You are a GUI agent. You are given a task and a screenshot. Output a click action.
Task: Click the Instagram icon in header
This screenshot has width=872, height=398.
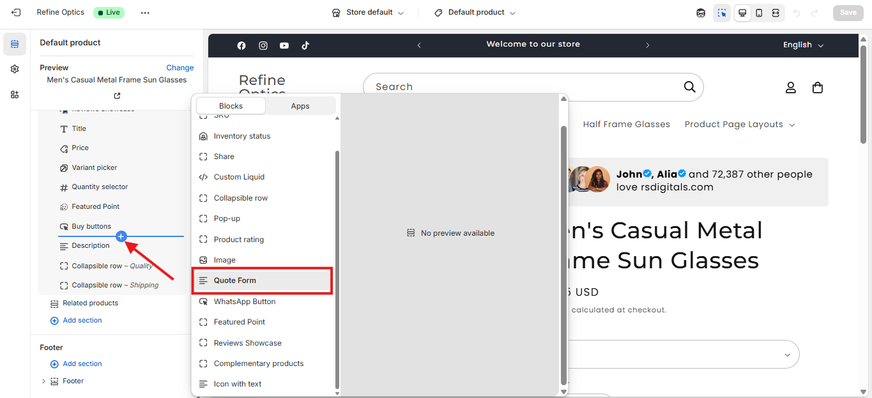tap(263, 45)
